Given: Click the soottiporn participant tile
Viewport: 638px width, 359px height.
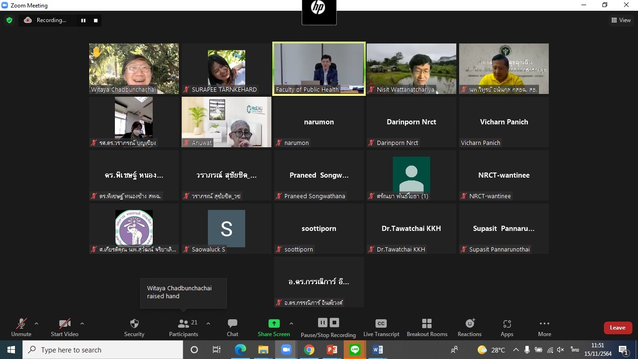Looking at the screenshot, I should [319, 229].
